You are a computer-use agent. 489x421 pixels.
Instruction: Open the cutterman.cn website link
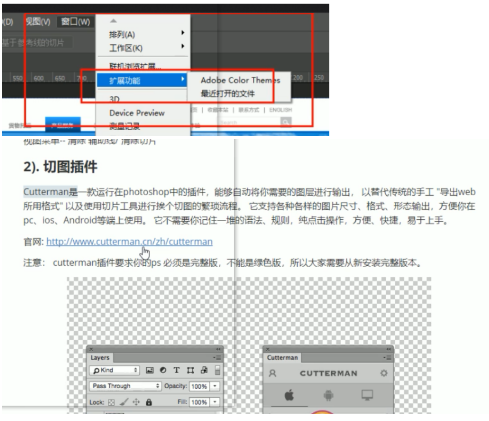click(130, 242)
